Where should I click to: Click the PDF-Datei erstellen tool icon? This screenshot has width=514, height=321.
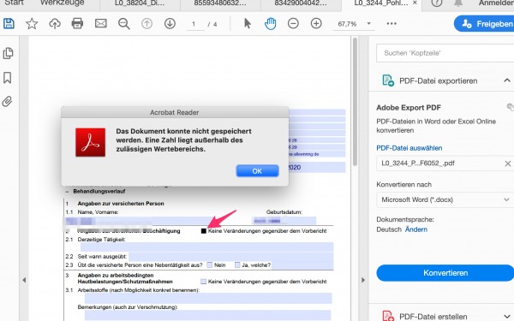coord(388,316)
